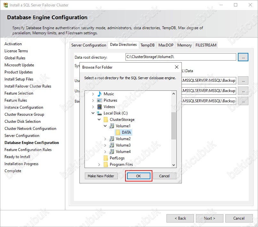Image resolution: width=258 pixels, height=227 pixels.
Task: Select Cluster Disk Selection step text
Action: pos(22,122)
